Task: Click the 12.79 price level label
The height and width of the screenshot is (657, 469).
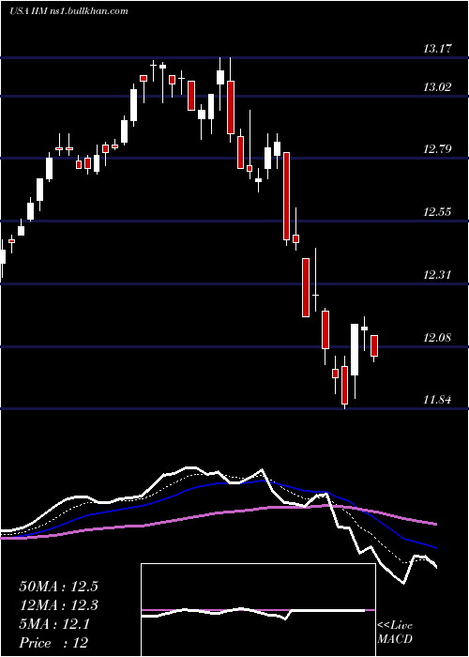Action: point(437,149)
